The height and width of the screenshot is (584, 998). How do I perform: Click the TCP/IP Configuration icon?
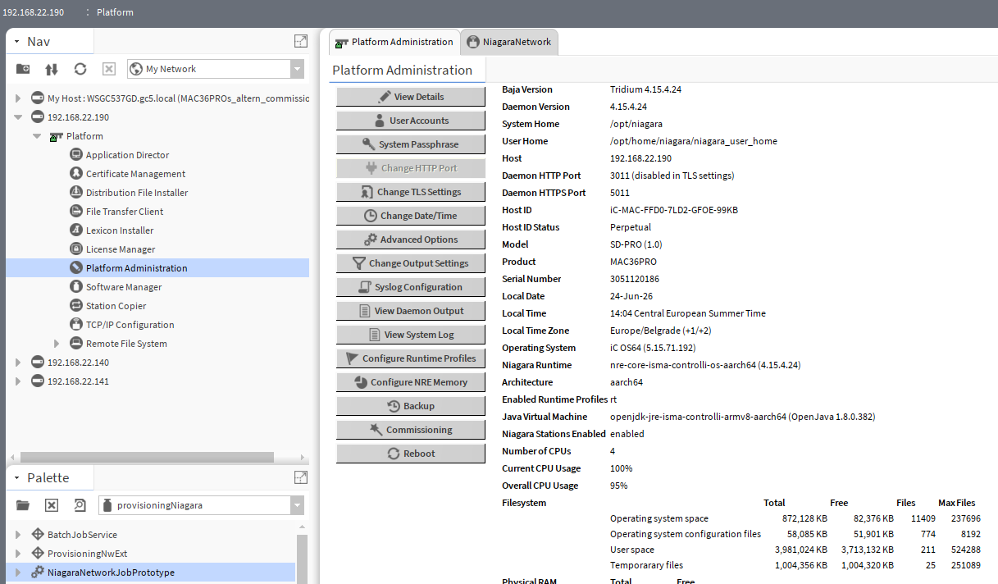(x=76, y=325)
